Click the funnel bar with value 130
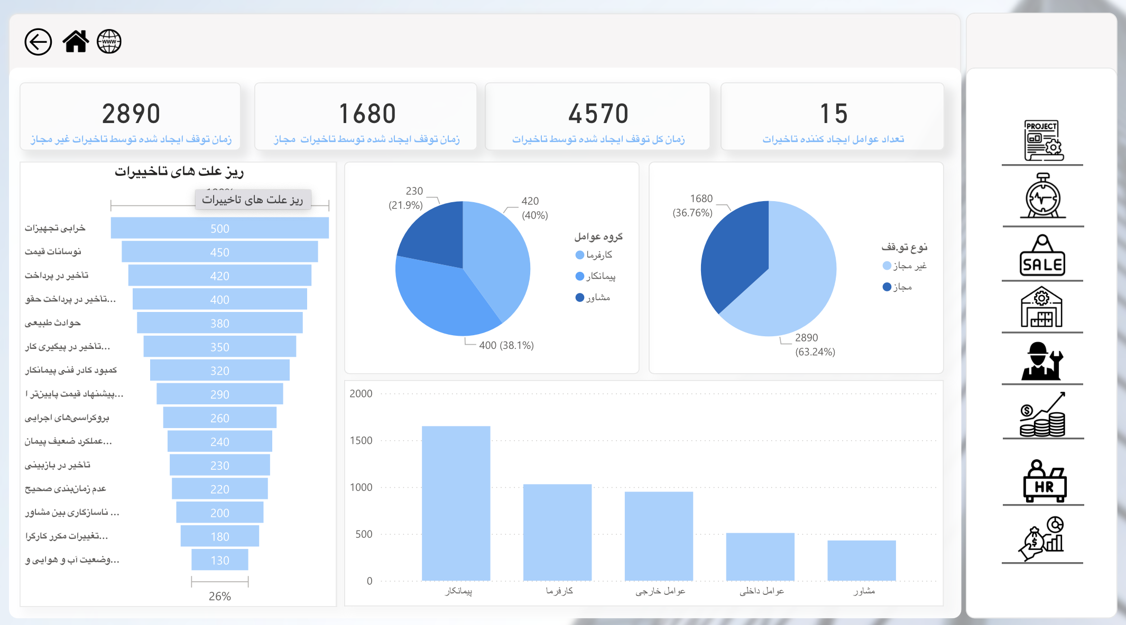The height and width of the screenshot is (625, 1126). tap(220, 560)
